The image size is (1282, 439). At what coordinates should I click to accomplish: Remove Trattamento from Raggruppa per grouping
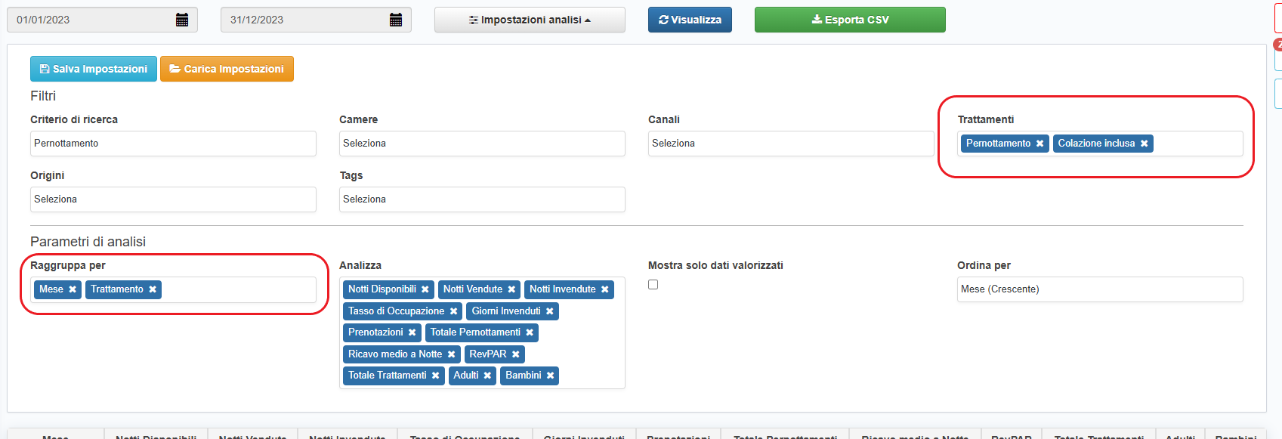tap(153, 289)
